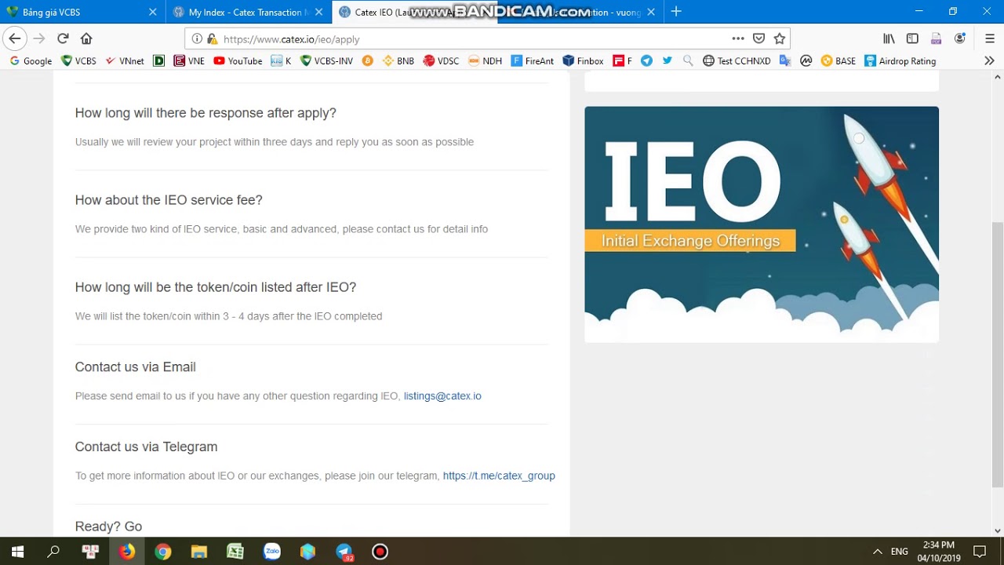Open the site security padlock info
The image size is (1004, 565).
click(x=210, y=38)
